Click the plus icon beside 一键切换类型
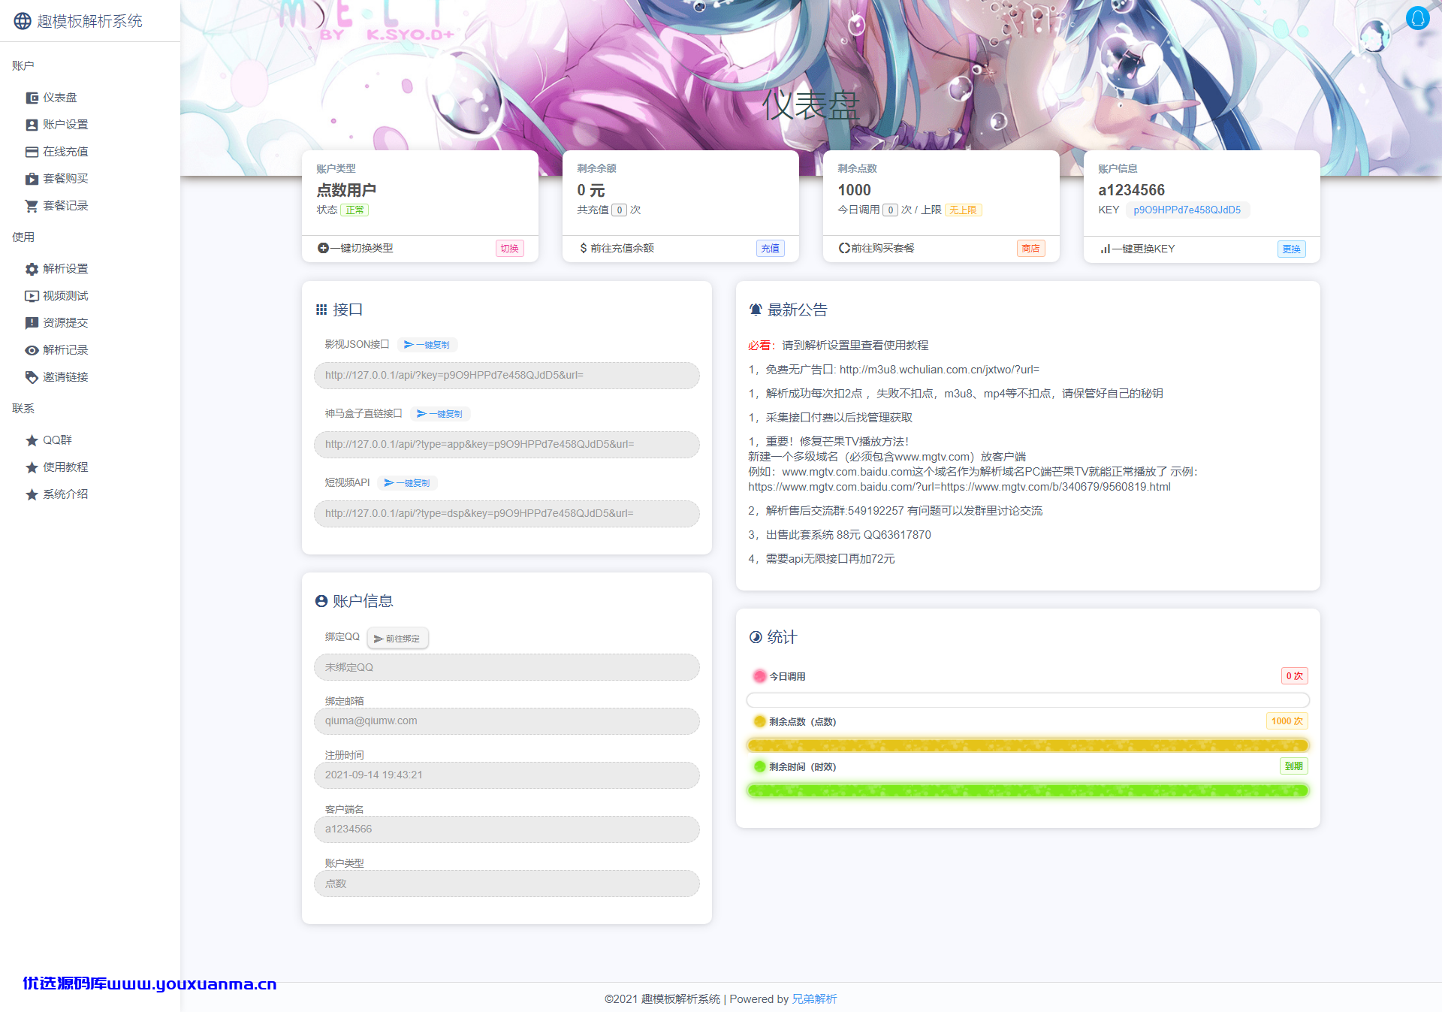 (323, 248)
